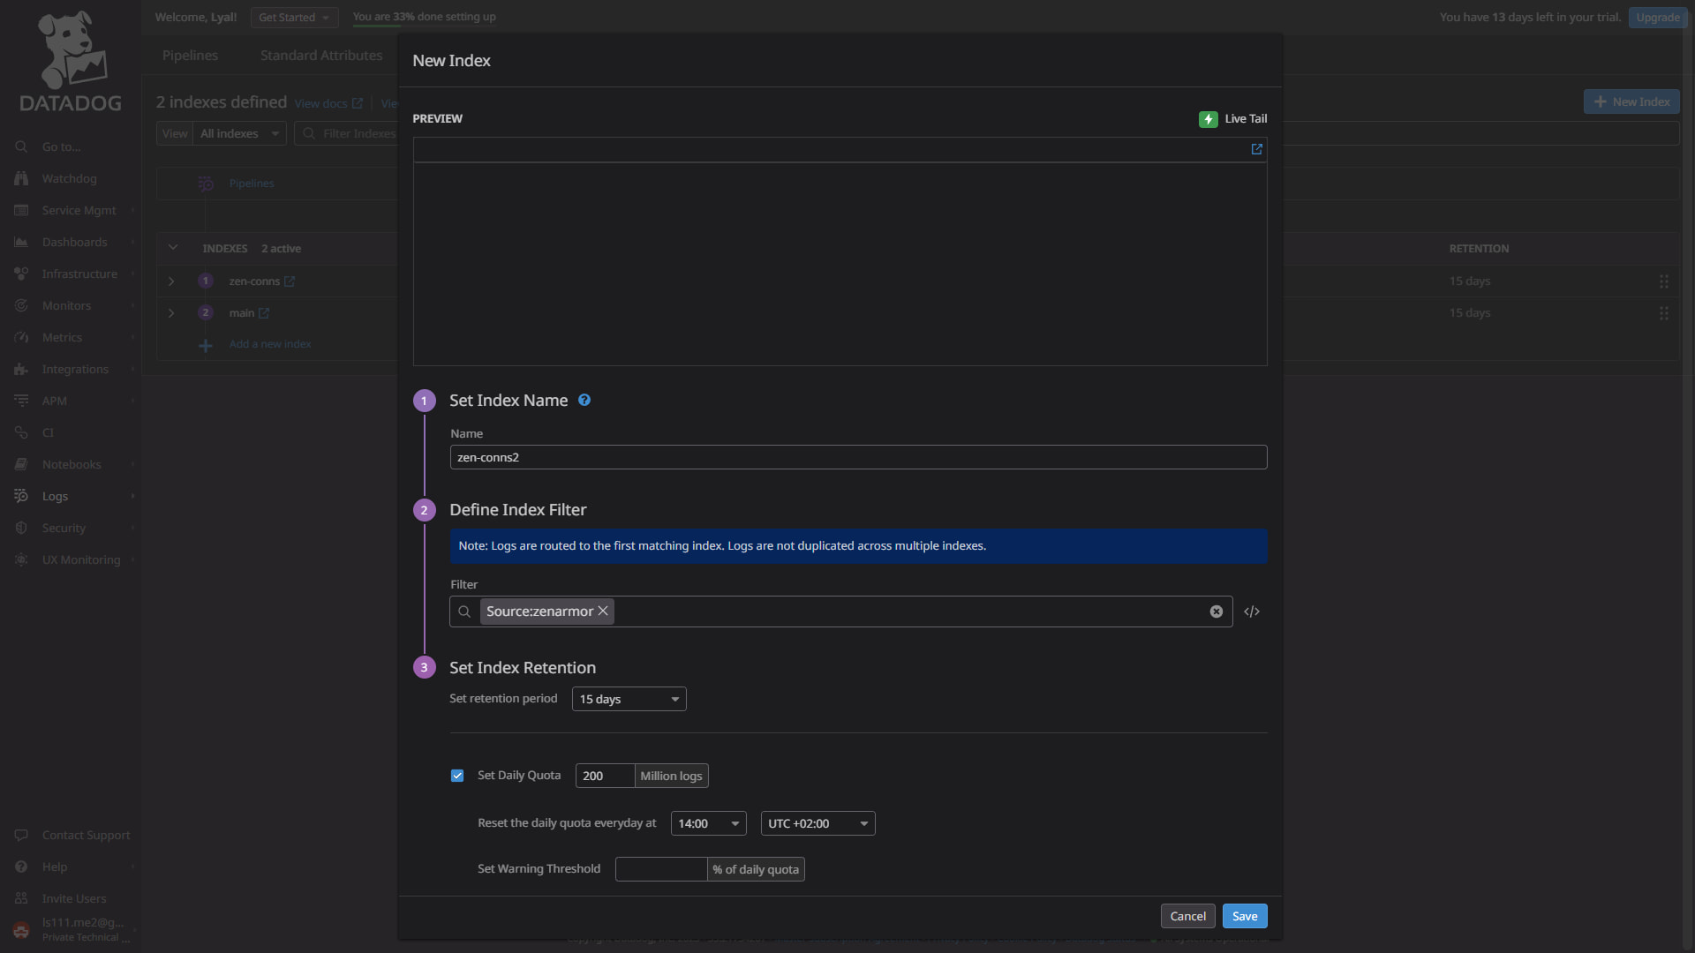Open the Monitors icon in sidebar
Viewport: 1695px width, 953px height.
pyautogui.click(x=21, y=305)
